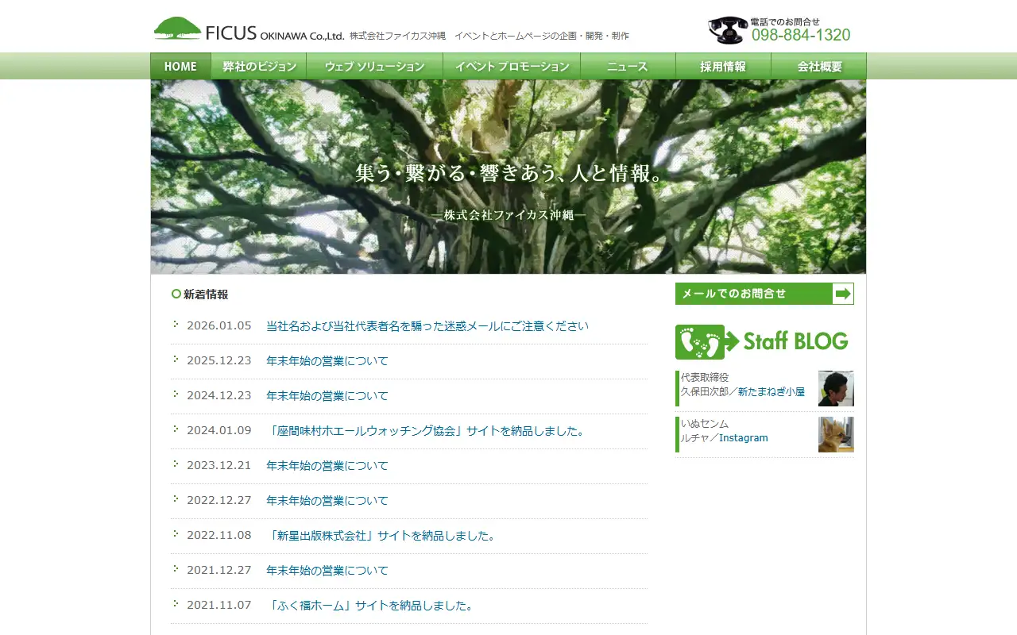Open the 2025.12.23 年末年始の営業について link

click(x=327, y=361)
